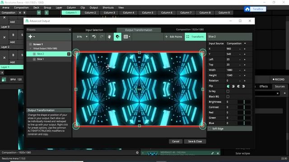Image resolution: width=289 pixels, height=162 pixels.
Task: Click the plus add-slice icon above Screen 1
Action: pos(30,36)
